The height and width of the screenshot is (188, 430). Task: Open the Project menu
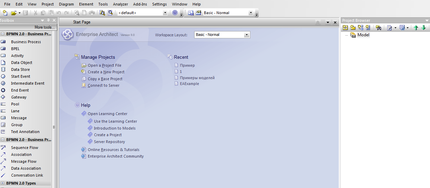tap(48, 4)
